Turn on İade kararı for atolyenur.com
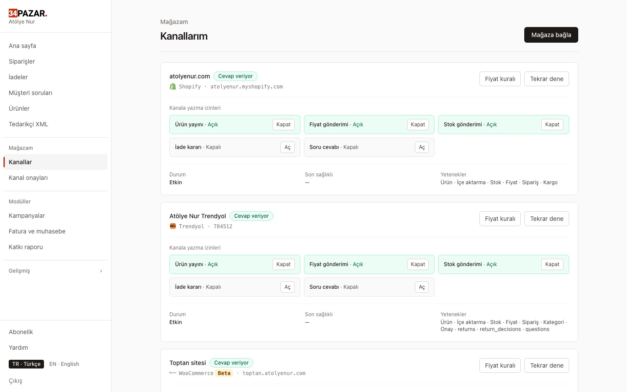Viewport: 627px width, 392px height. click(287, 147)
